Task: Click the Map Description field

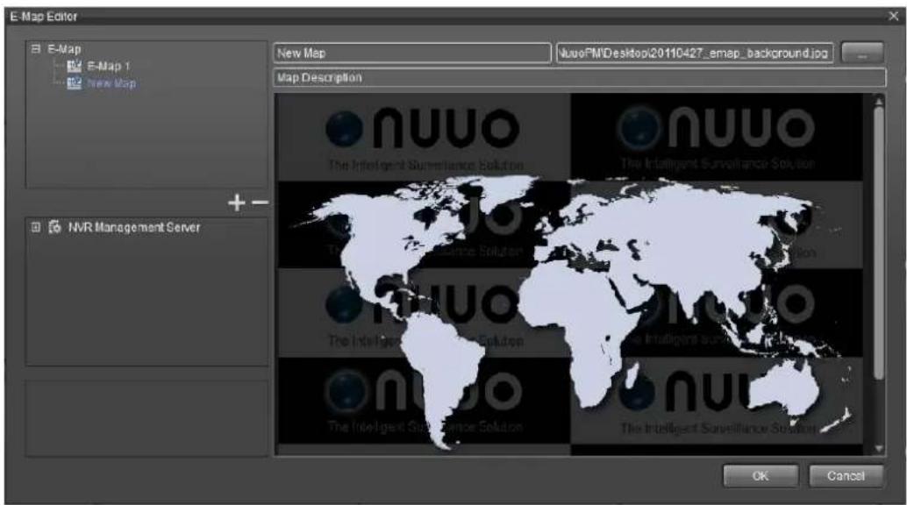Action: tap(579, 77)
